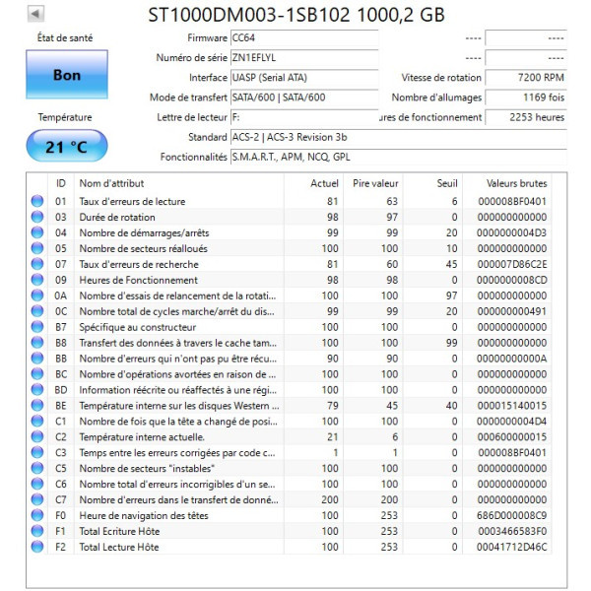
Task: Click the Standard field ACS-2 | ACS-3 Revision 3b
Action: [x=399, y=137]
